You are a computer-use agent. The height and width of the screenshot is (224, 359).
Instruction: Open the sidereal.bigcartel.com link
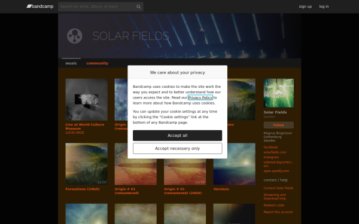point(278,164)
